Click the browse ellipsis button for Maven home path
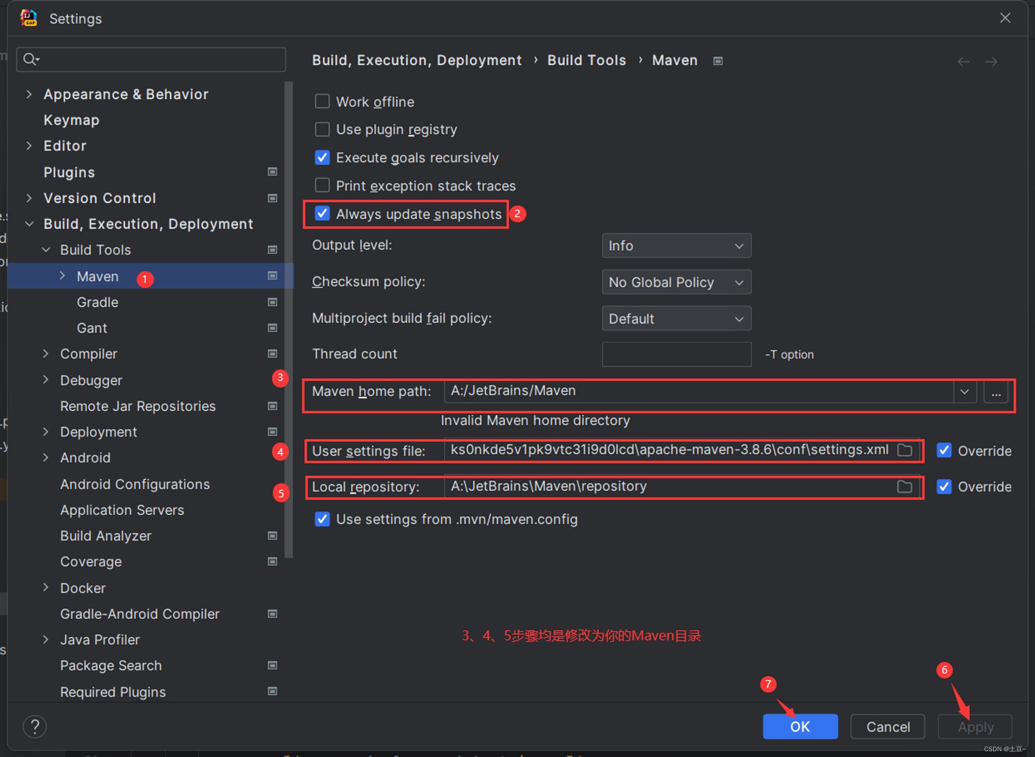The width and height of the screenshot is (1035, 757). click(x=996, y=392)
